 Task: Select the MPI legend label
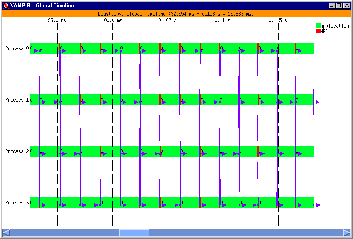(324, 32)
